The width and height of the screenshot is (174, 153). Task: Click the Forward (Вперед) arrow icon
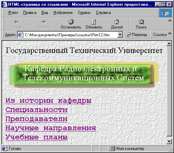44,22
